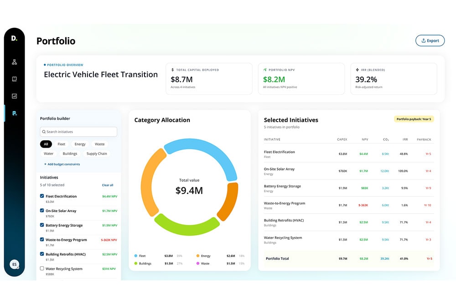456x304 pixels.
Task: Open Building Retrofits (HVAC) table row
Action: tap(349, 222)
